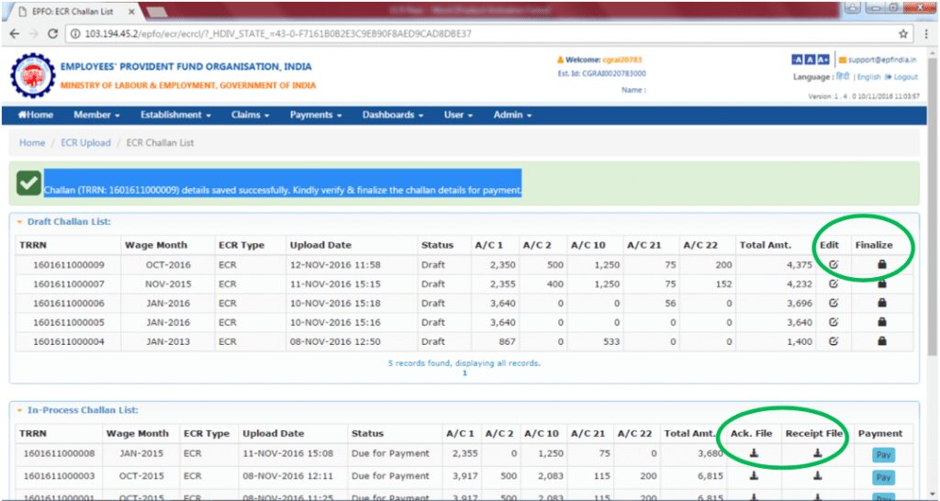This screenshot has height=501, width=940.
Task: Click finalize lock icon for TRRN 1601611000007
Action: [882, 284]
